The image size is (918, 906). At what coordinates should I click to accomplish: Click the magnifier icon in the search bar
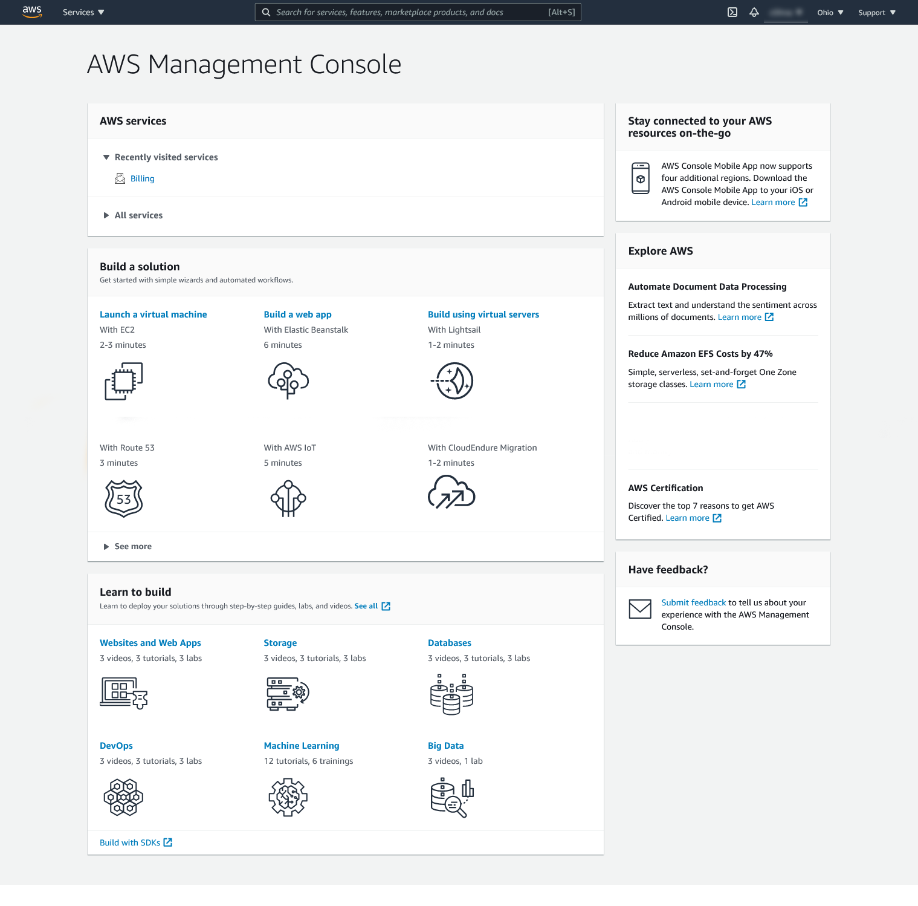coord(266,12)
